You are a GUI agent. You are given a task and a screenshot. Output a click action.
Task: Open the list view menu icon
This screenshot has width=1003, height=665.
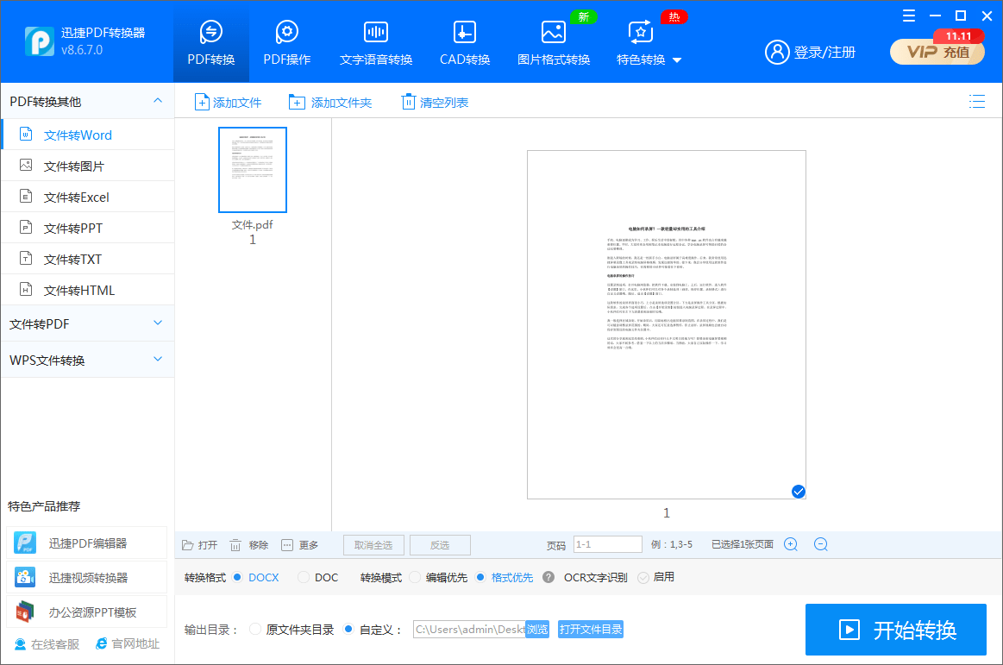tap(976, 102)
